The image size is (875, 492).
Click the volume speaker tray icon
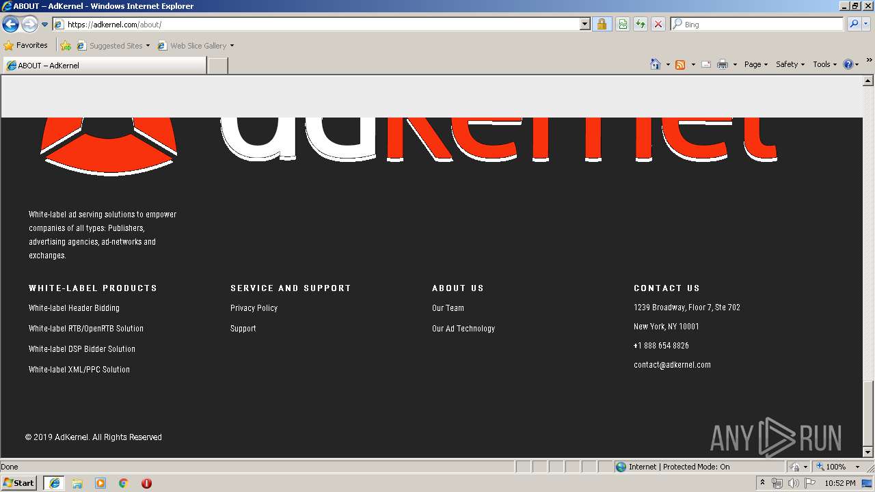[793, 483]
